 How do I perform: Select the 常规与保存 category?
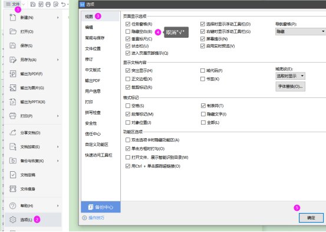point(94,38)
